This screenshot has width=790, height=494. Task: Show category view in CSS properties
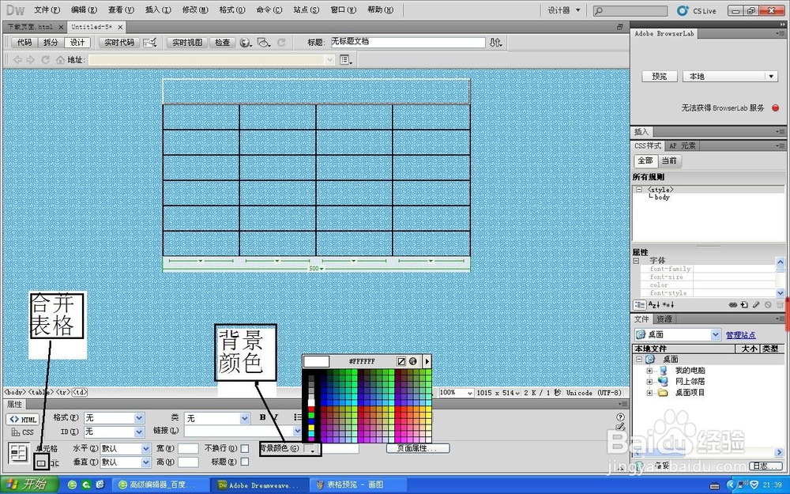639,305
